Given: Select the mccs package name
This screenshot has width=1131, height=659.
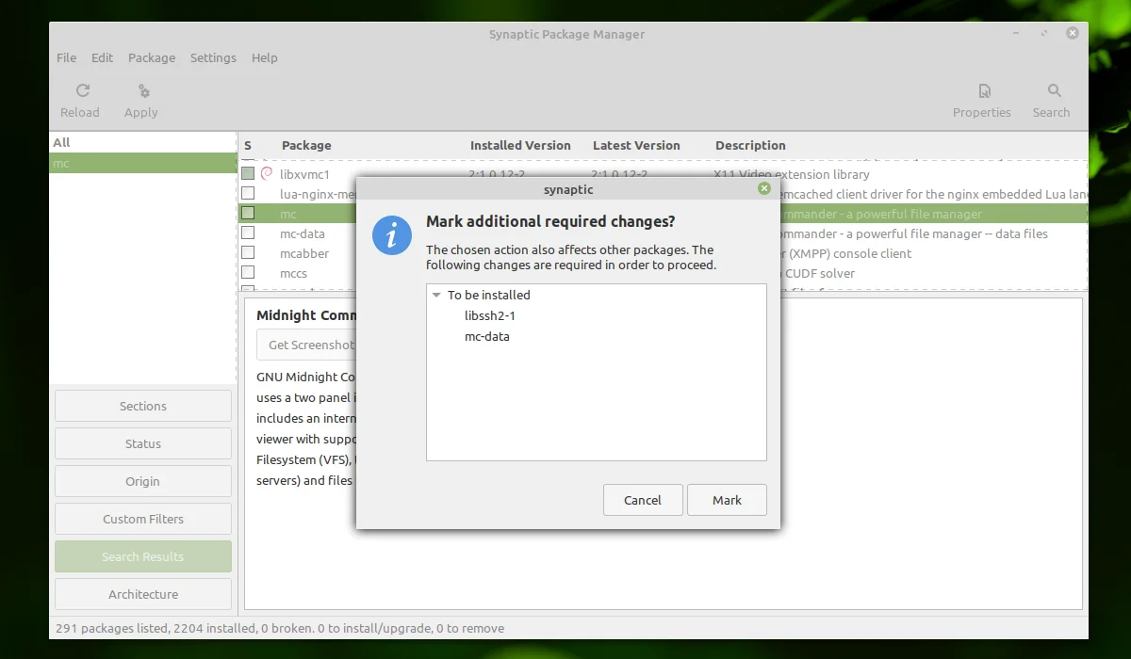Looking at the screenshot, I should click(x=293, y=273).
